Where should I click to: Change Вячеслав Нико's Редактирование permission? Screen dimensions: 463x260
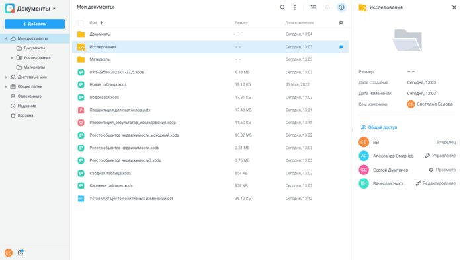pyautogui.click(x=435, y=183)
